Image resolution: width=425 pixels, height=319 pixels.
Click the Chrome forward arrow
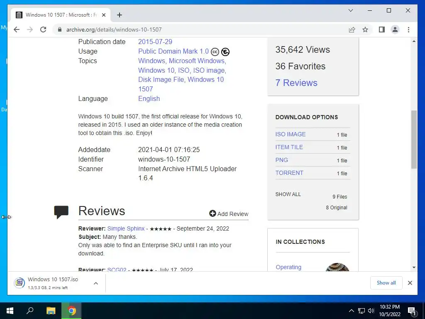pyautogui.click(x=30, y=29)
